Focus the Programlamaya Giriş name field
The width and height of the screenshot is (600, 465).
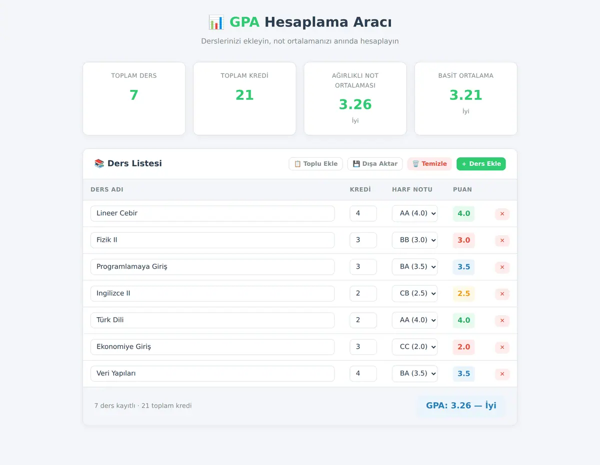(x=212, y=267)
